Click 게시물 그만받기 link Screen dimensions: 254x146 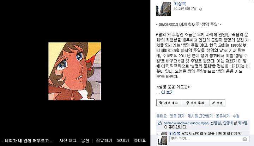[x=200, y=116]
